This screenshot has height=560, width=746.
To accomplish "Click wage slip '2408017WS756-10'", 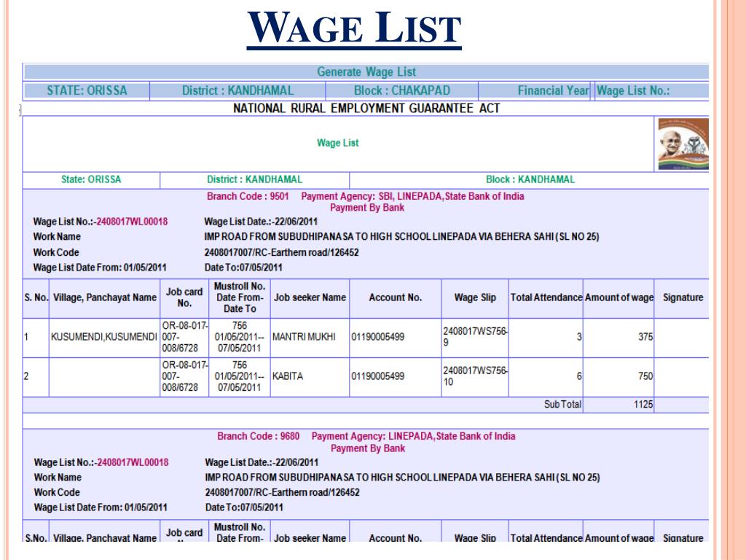I will click(475, 376).
